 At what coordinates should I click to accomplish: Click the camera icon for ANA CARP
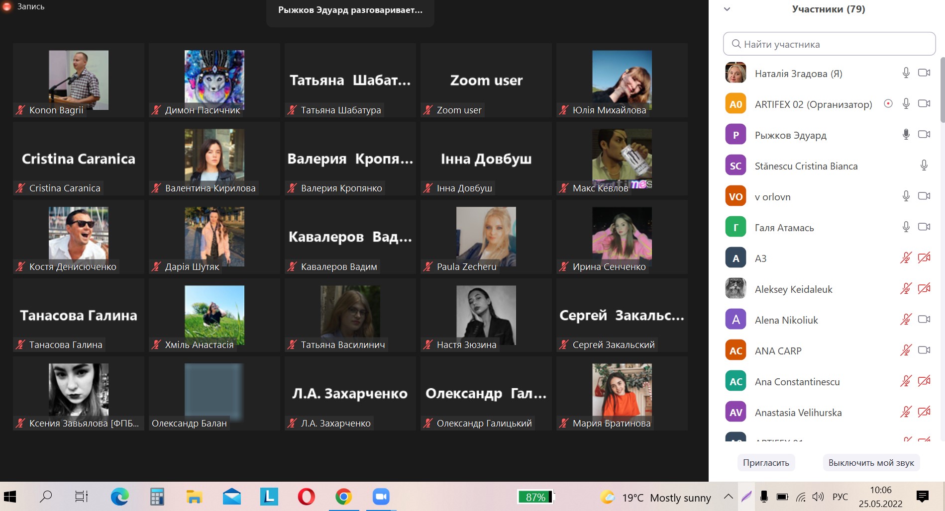pyautogui.click(x=924, y=350)
